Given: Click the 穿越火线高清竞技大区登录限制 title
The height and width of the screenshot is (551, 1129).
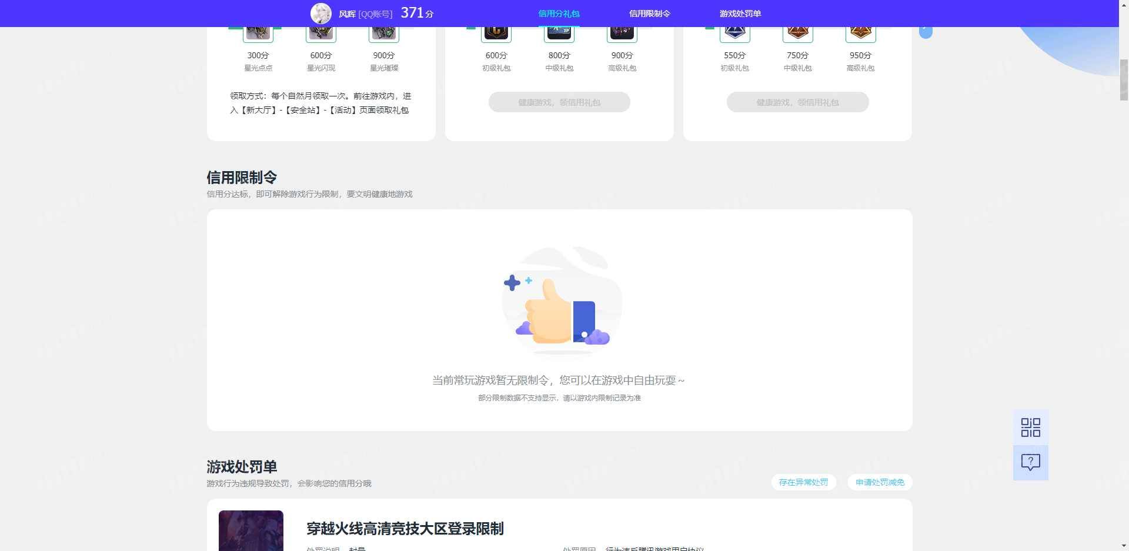Looking at the screenshot, I should click(405, 529).
